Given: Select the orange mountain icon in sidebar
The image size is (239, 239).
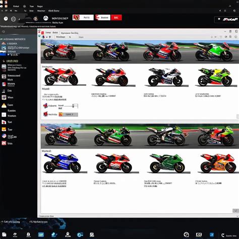Looking at the screenshot, I should click(x=4, y=43).
